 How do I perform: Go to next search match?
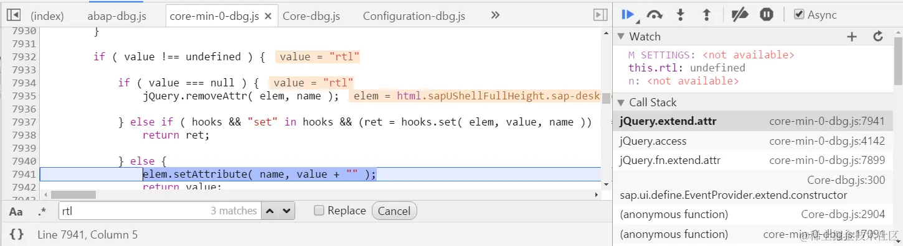[x=286, y=211]
